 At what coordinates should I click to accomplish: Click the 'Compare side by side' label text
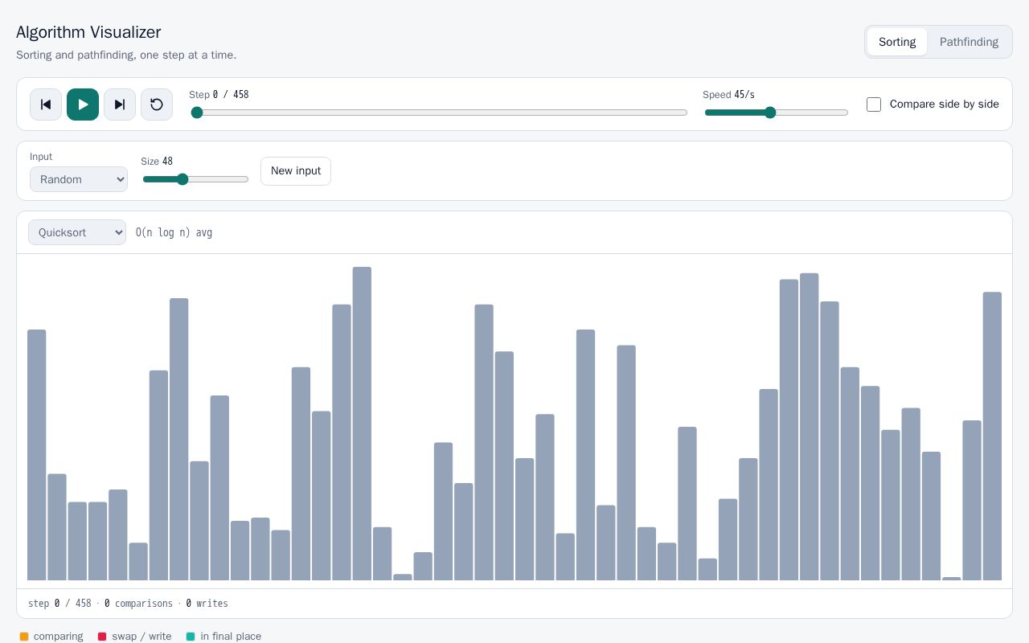click(945, 104)
